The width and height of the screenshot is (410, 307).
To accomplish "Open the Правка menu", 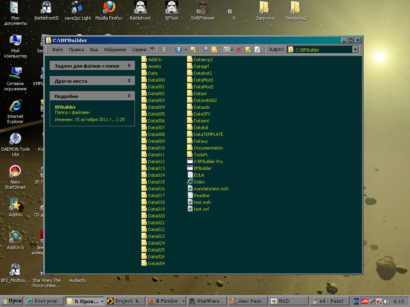I will pyautogui.click(x=76, y=50).
